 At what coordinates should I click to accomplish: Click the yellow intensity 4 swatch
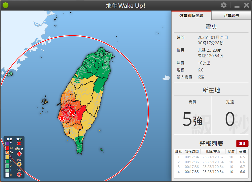pyautogui.click(x=7, y=157)
